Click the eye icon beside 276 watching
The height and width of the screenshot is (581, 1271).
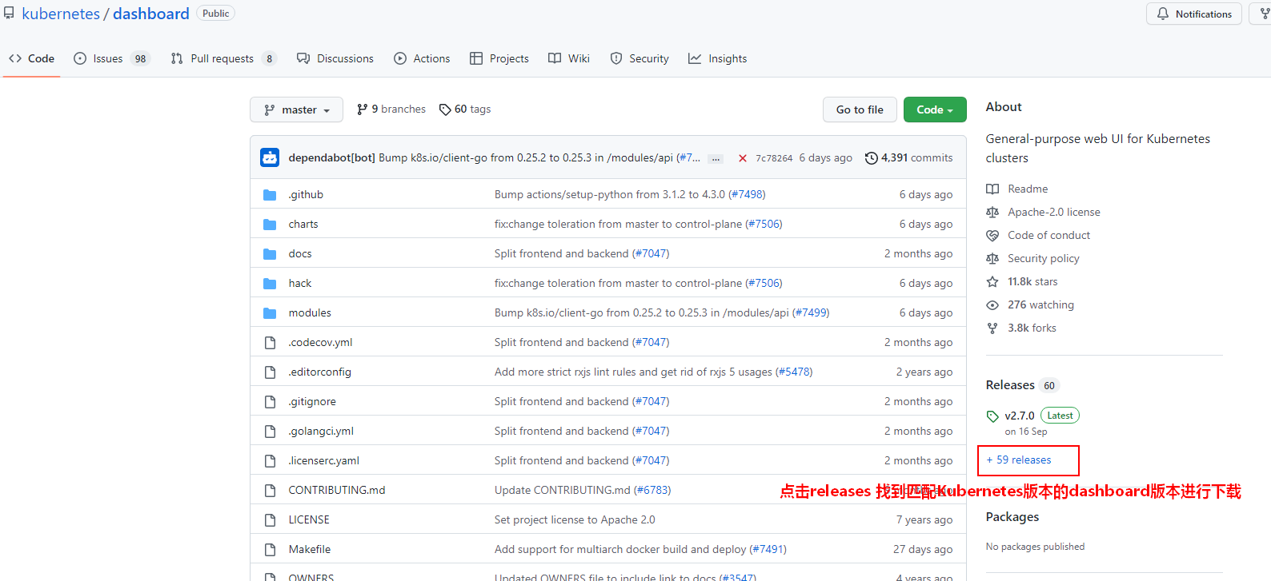point(992,305)
